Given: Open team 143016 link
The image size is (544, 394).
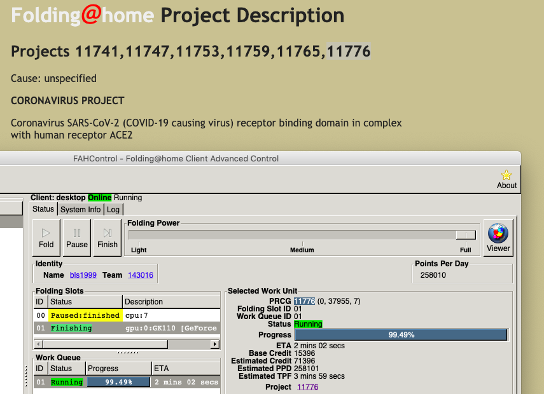Looking at the screenshot, I should tap(141, 275).
